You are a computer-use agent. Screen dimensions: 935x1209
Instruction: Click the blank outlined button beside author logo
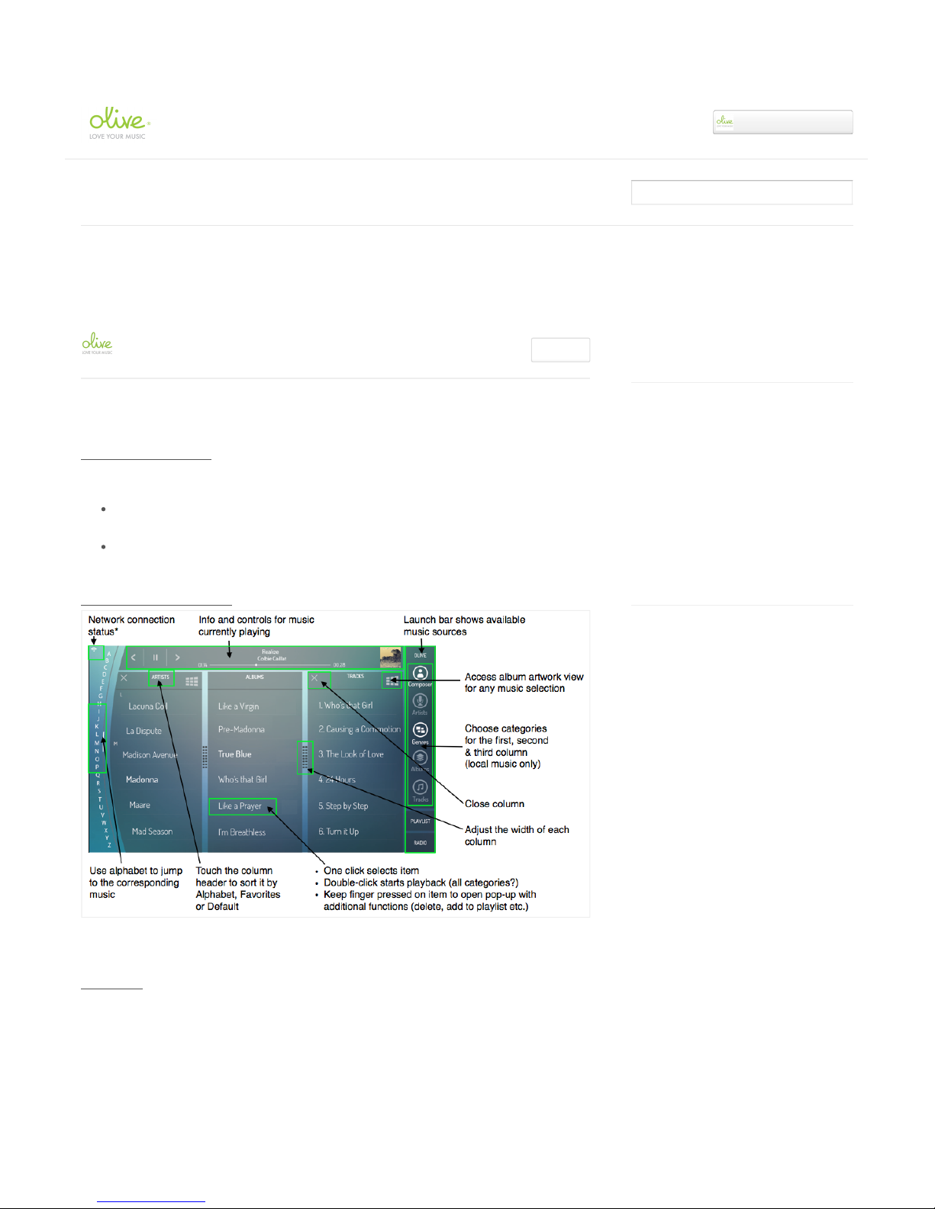coord(560,349)
